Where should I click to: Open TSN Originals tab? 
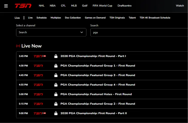[117, 18]
